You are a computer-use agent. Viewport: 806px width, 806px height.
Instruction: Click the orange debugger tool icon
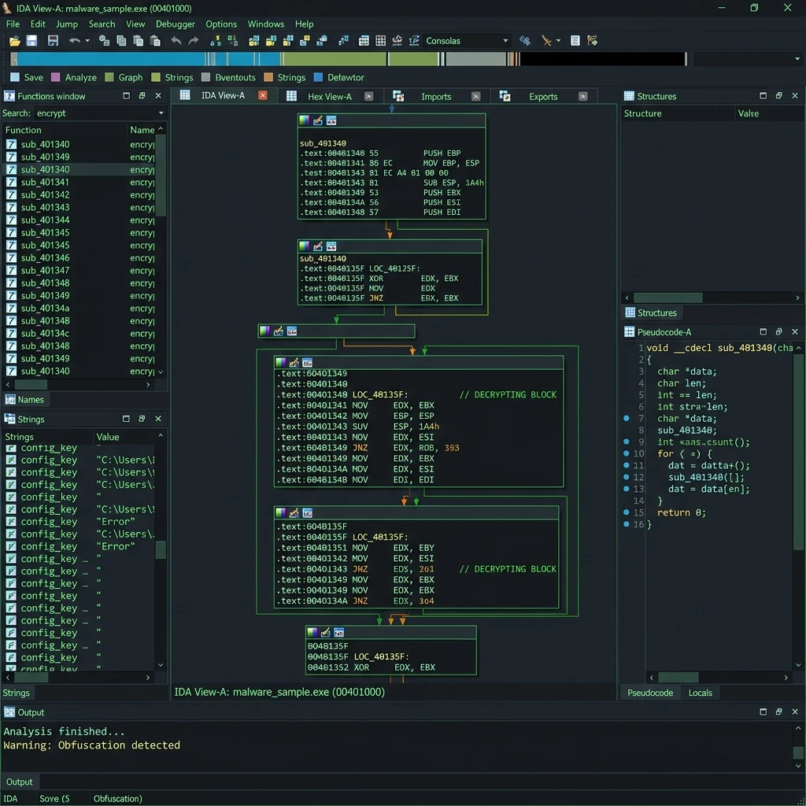point(546,41)
